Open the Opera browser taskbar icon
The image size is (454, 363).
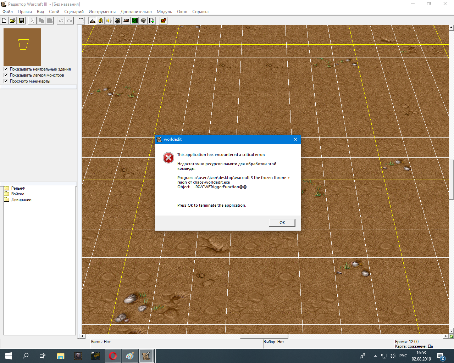[113, 356]
